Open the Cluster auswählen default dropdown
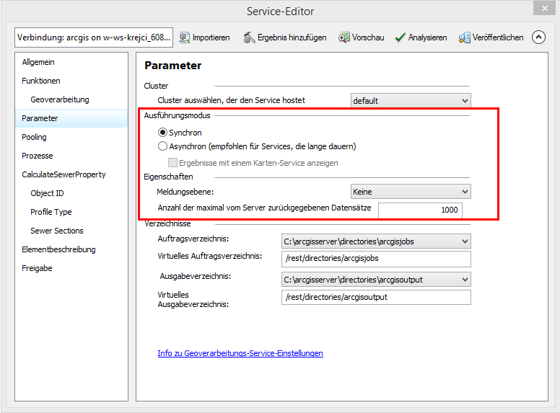 (411, 101)
